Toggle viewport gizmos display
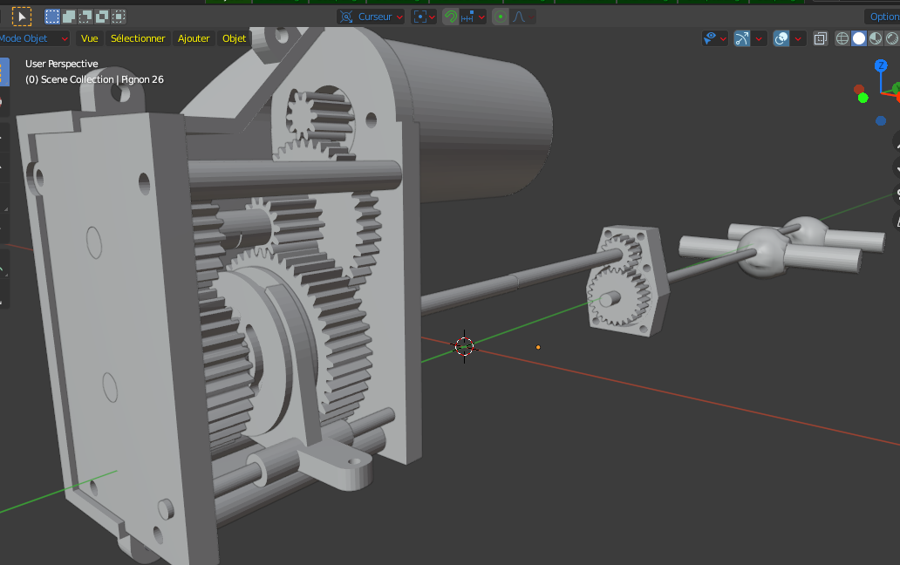The image size is (900, 565). 742,38
